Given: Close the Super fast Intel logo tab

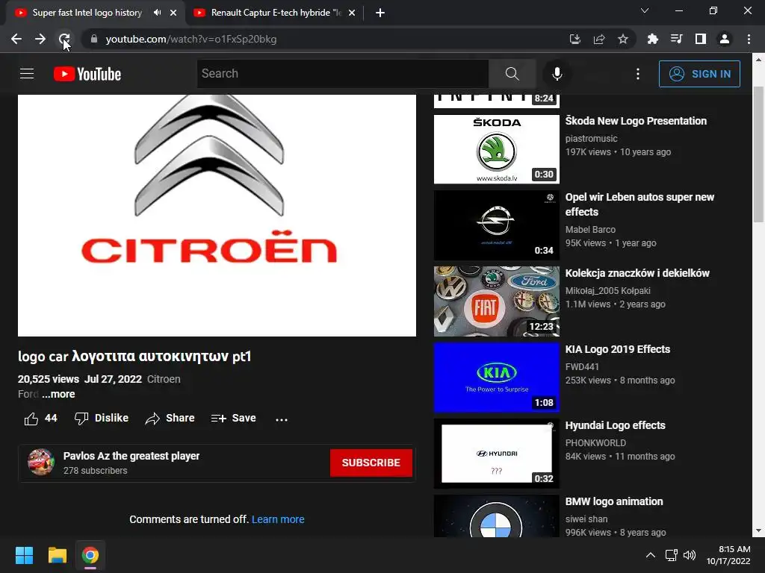Looking at the screenshot, I should (x=173, y=13).
